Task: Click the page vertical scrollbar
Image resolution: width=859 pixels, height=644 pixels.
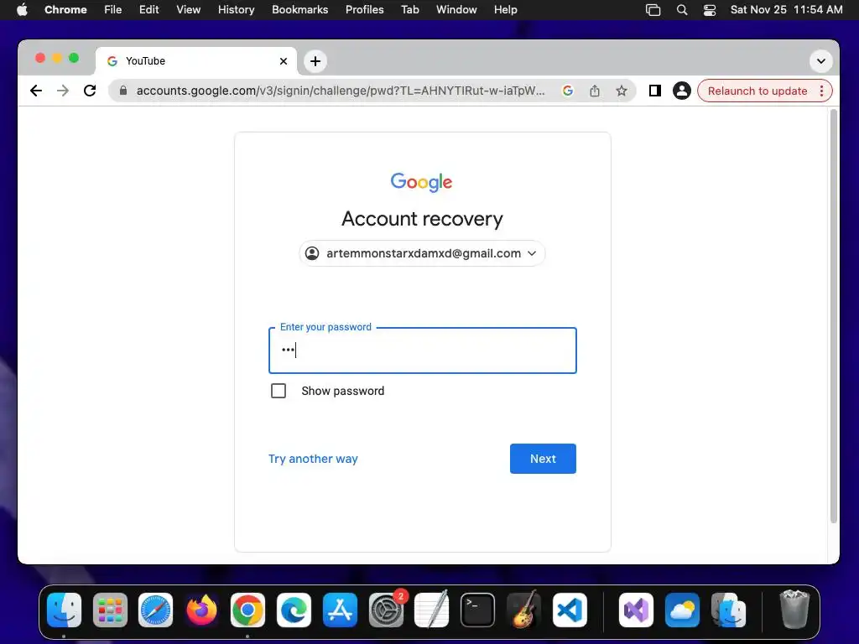Action: point(833,316)
